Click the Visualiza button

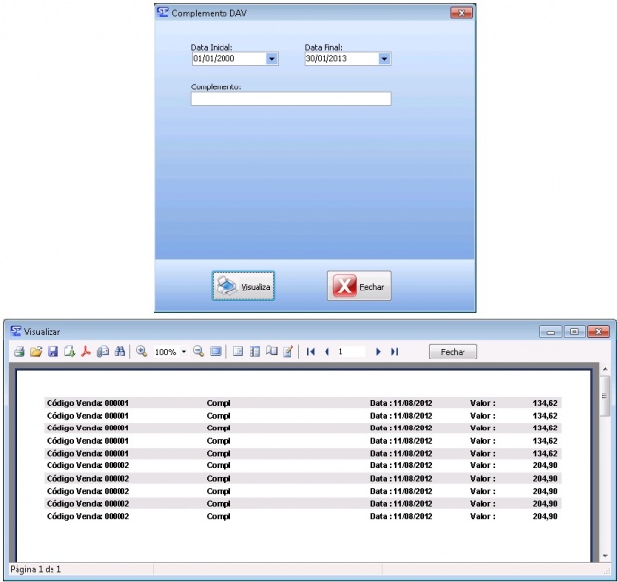click(244, 287)
